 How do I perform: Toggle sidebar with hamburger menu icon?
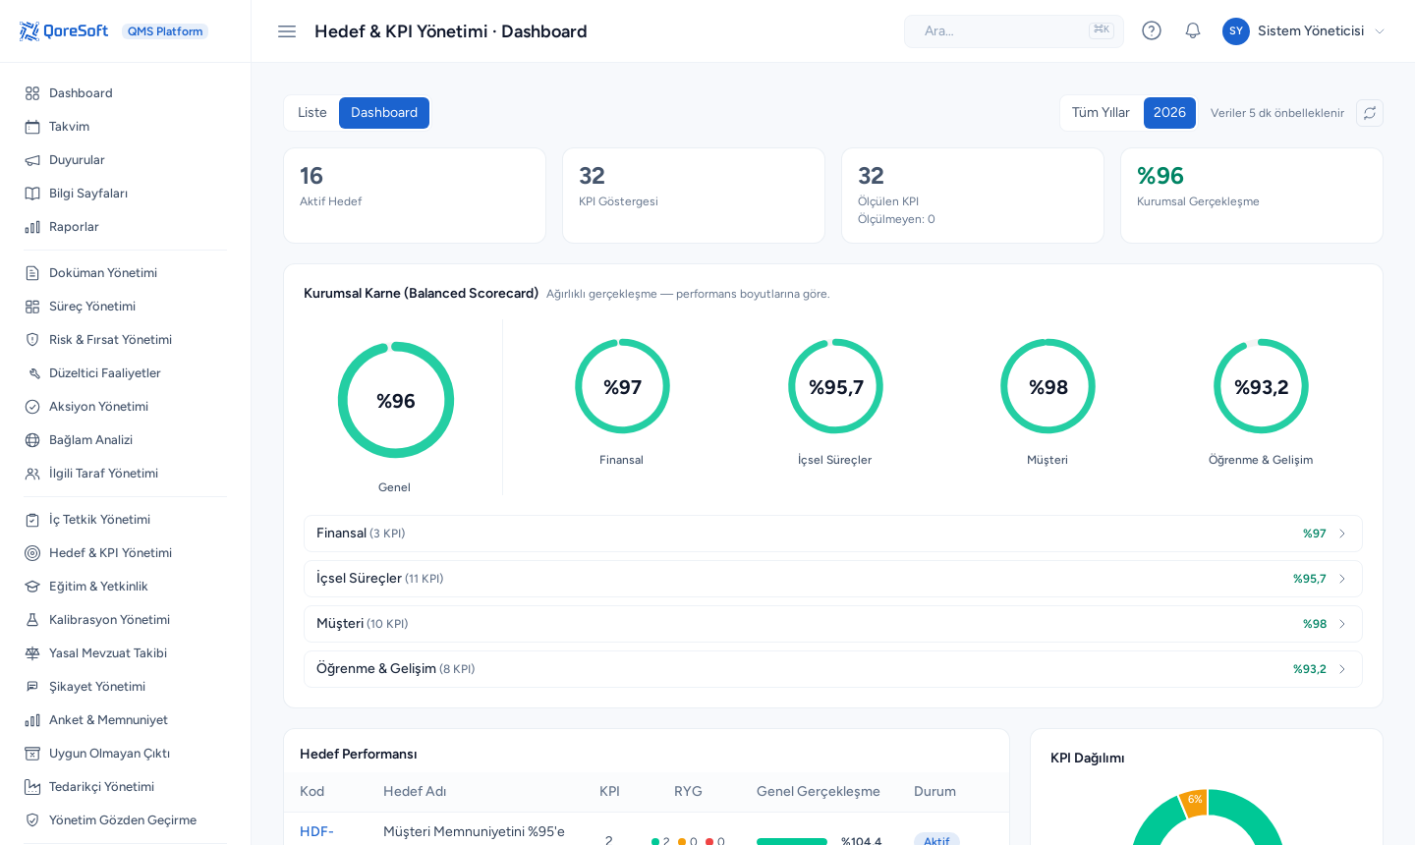click(287, 31)
